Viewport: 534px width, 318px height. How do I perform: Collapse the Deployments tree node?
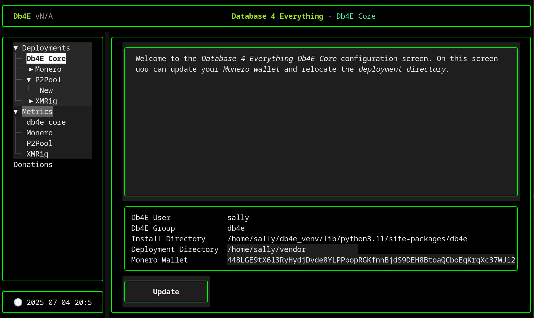click(x=16, y=48)
